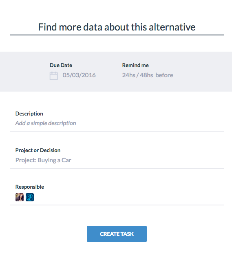Click the Project or Decision label
This screenshot has width=232, height=253.
point(38,150)
